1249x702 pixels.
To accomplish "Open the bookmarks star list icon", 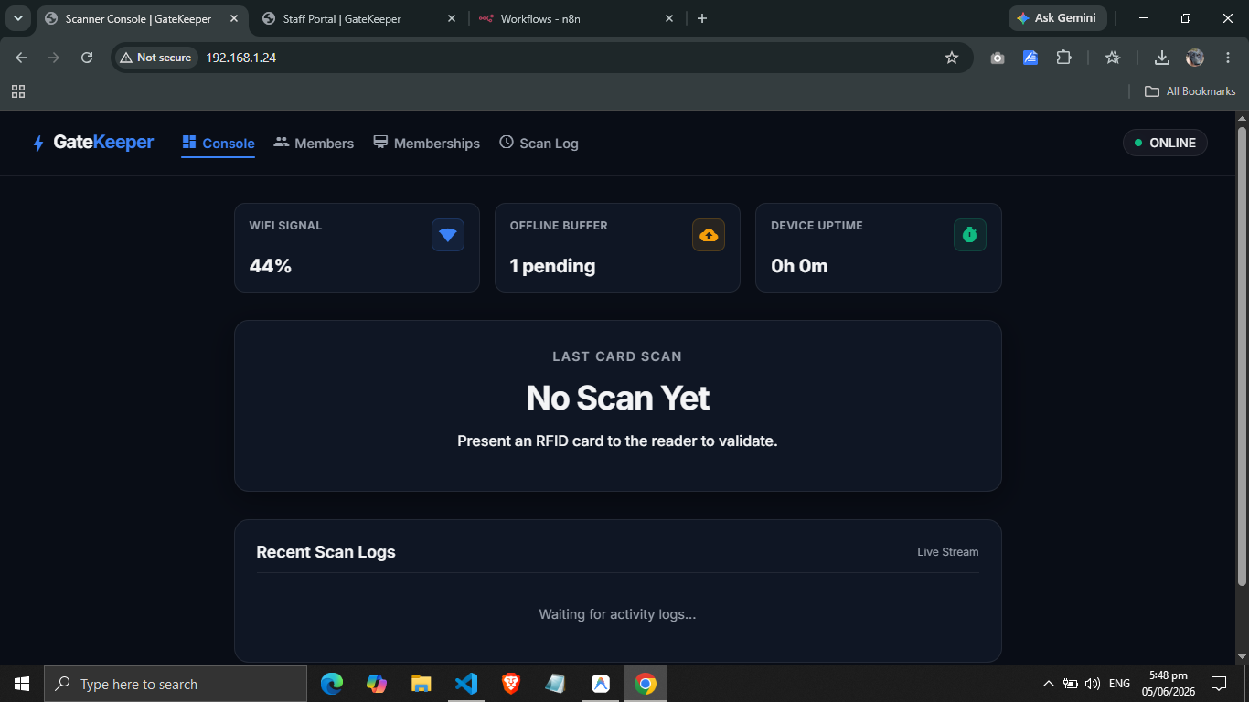I will (x=1113, y=58).
